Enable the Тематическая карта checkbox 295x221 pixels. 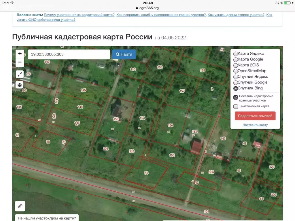pyautogui.click(x=235, y=106)
